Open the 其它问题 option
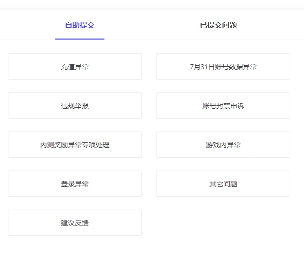This screenshot has width=304, height=264. tap(223, 184)
